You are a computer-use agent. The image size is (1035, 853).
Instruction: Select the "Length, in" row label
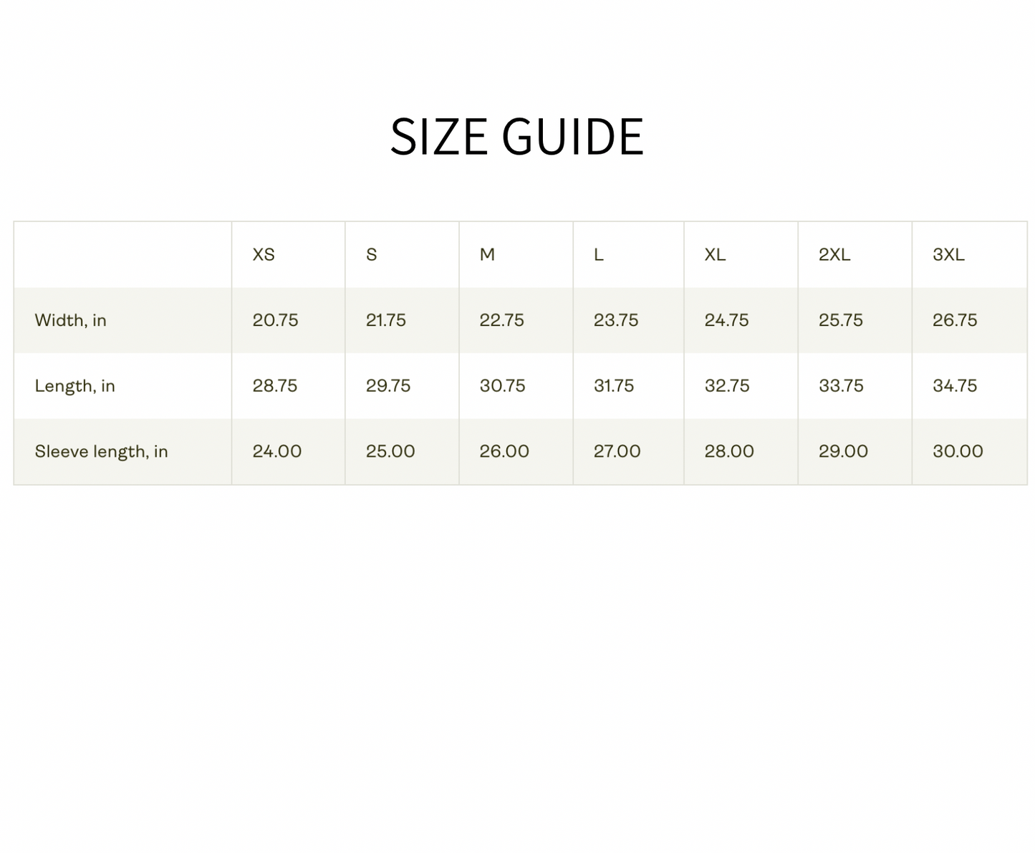click(74, 386)
